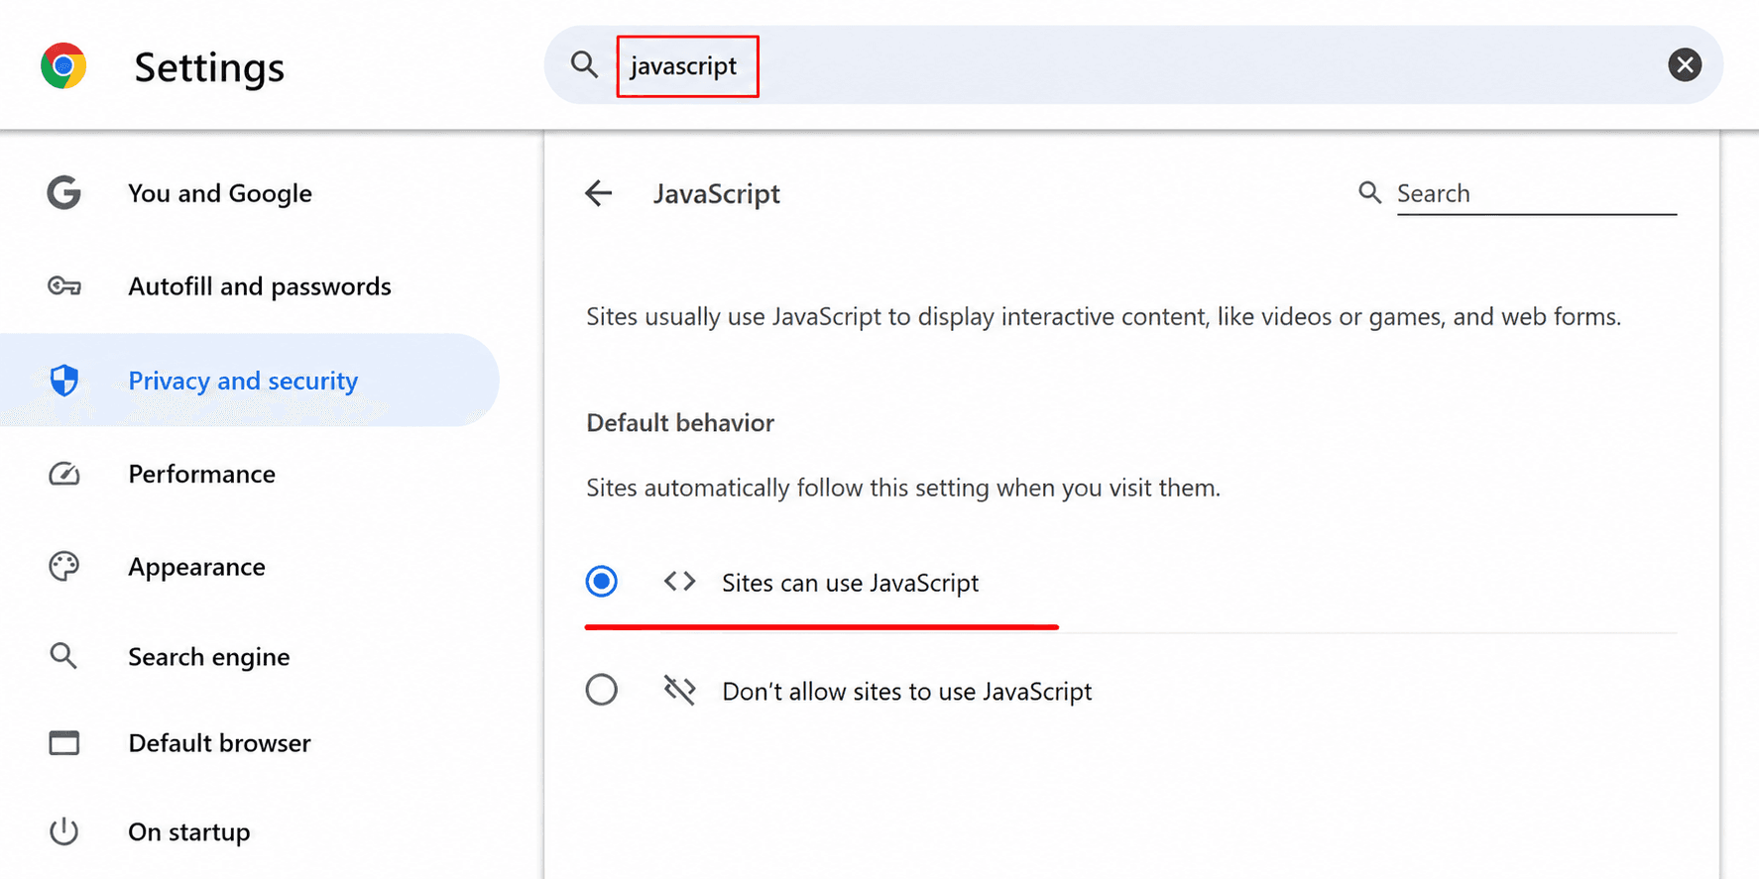This screenshot has width=1759, height=879.
Task: Open Performance settings
Action: click(202, 474)
